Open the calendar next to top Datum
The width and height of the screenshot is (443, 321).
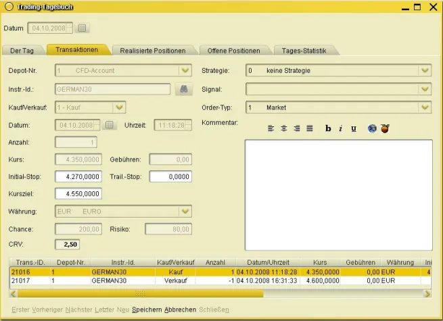pos(83,28)
